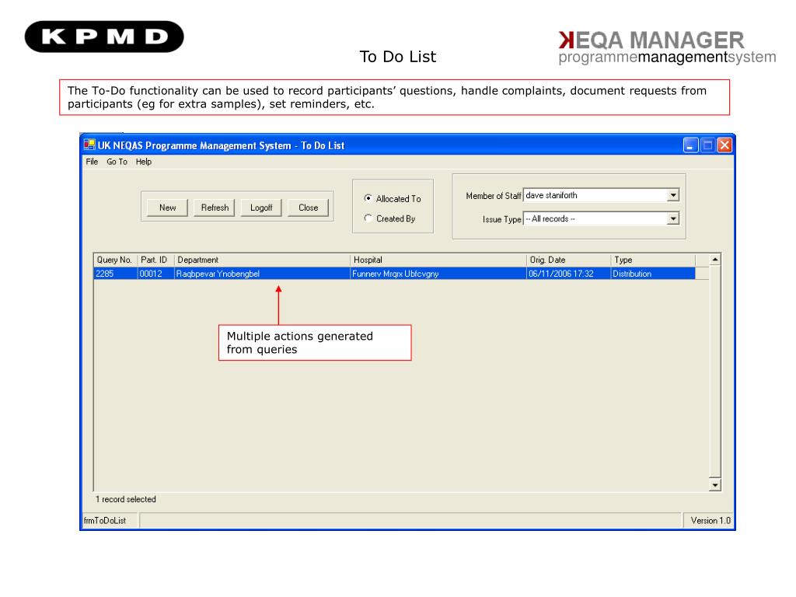
Task: Open the File menu
Action: pyautogui.click(x=92, y=162)
